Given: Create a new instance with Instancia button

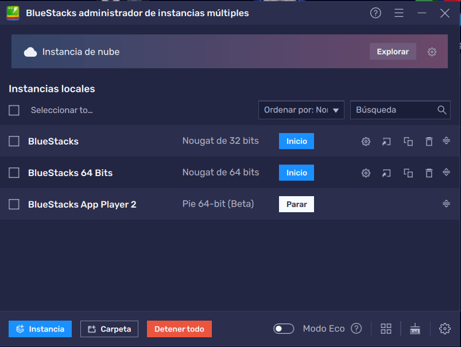Looking at the screenshot, I should 40,329.
